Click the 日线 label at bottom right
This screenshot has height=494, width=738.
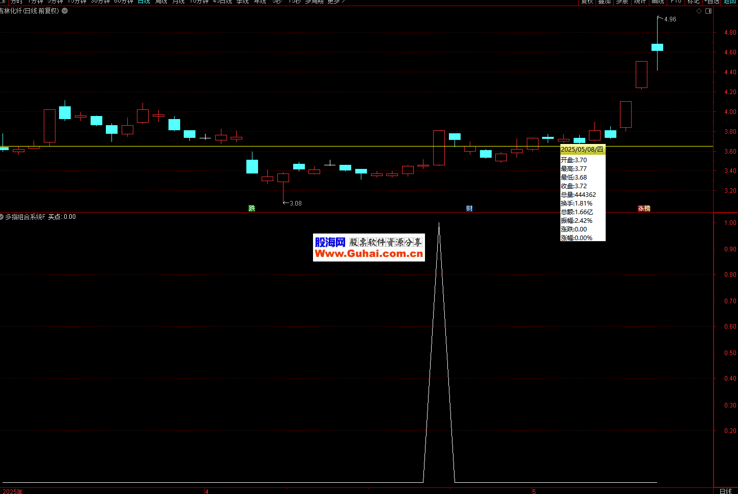coord(726,491)
